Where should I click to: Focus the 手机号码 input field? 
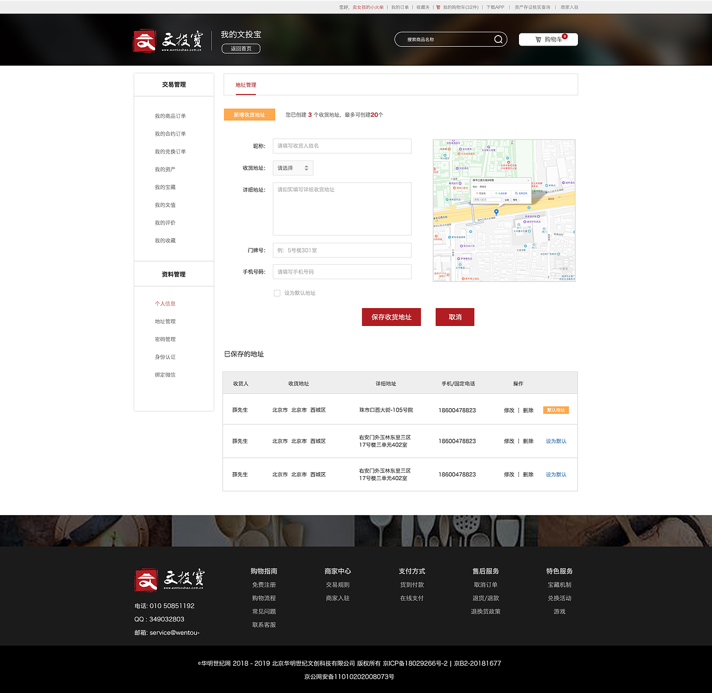click(342, 272)
